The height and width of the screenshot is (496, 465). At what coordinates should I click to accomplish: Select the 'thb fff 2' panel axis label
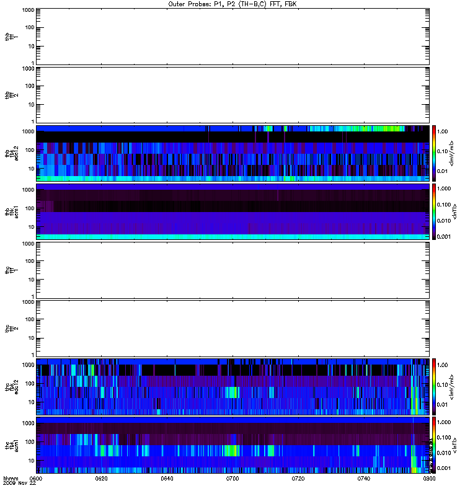pyautogui.click(x=11, y=95)
